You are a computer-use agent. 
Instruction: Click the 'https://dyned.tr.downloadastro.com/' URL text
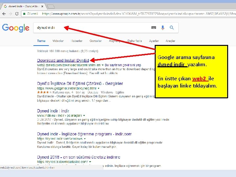tap(62, 162)
